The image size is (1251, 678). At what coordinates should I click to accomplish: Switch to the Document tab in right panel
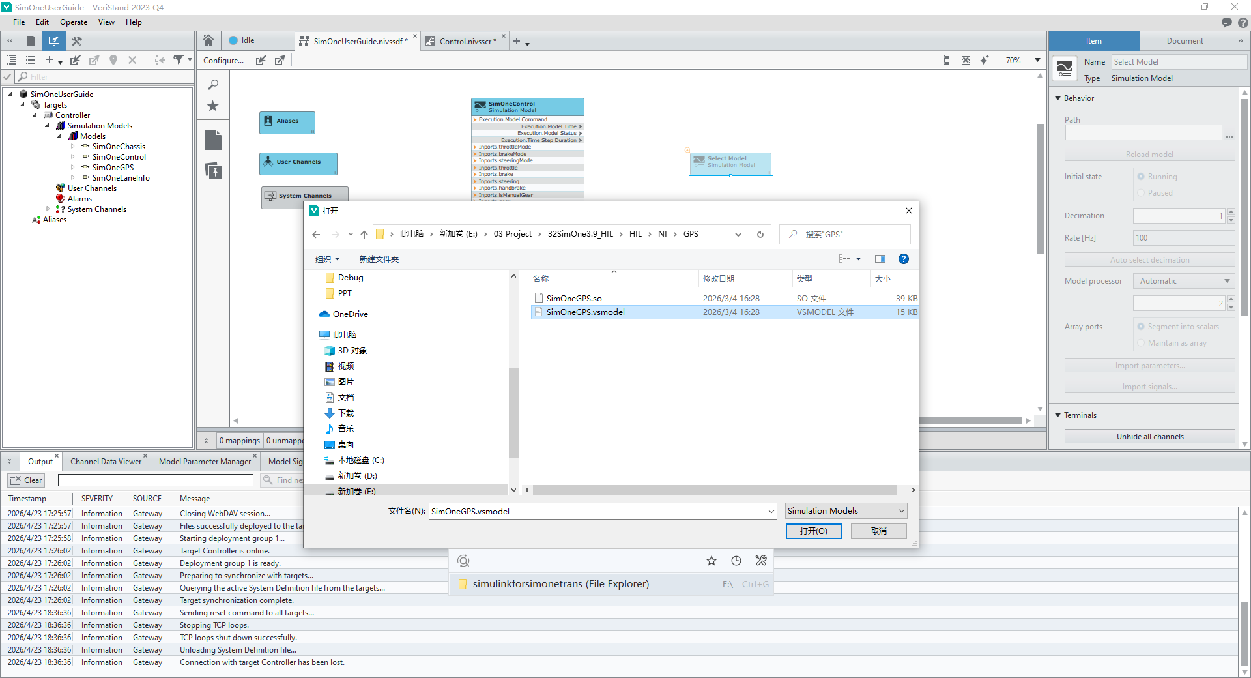[x=1185, y=41]
